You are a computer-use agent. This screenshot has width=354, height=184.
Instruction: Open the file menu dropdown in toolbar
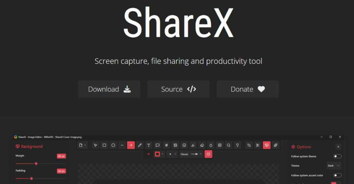click(82, 145)
